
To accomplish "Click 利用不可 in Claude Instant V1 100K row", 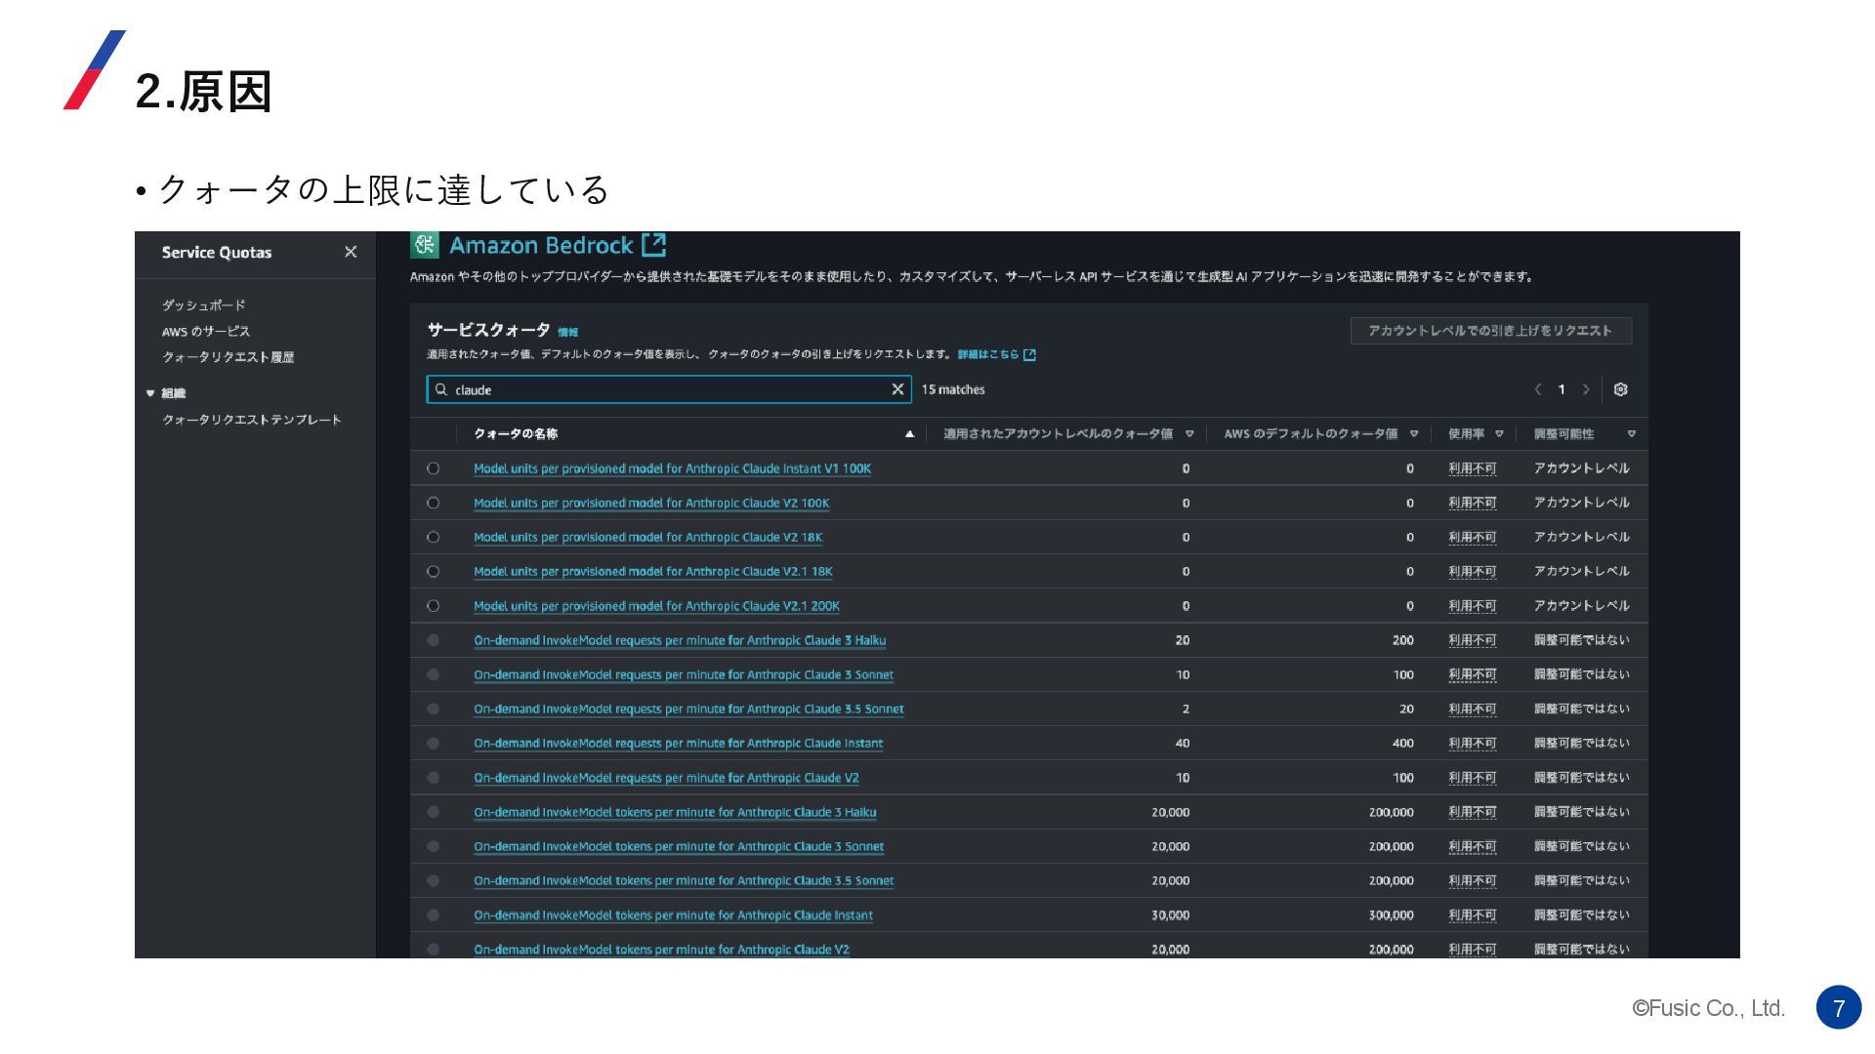I will point(1472,468).
